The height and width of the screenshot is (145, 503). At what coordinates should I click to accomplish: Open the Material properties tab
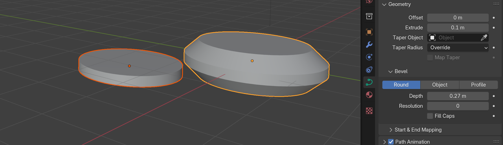click(x=369, y=95)
